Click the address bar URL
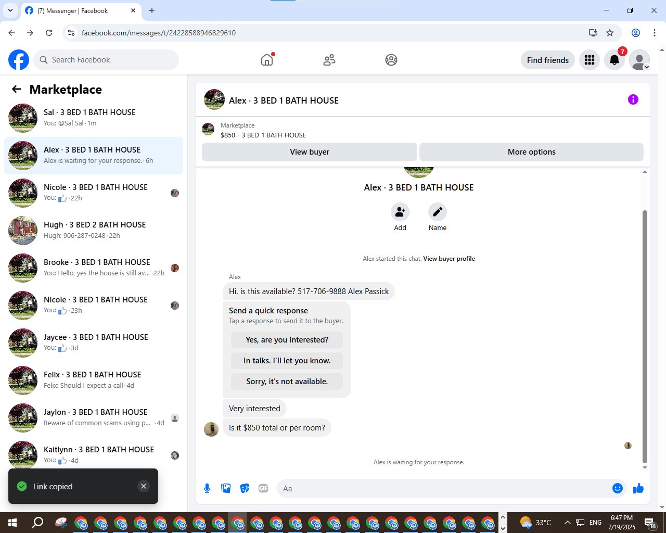The width and height of the screenshot is (666, 533). pyautogui.click(x=159, y=33)
